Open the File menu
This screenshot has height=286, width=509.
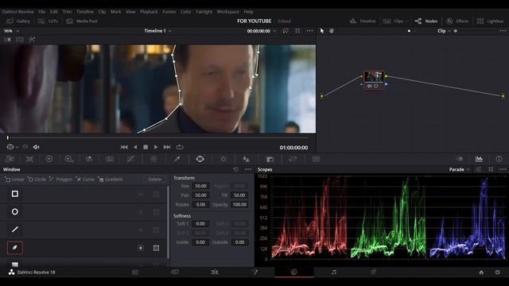click(x=42, y=12)
